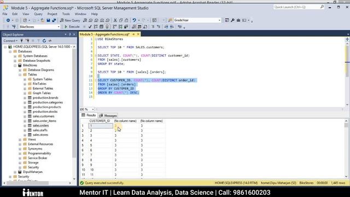Toggle Include Client Statistics

point(126,27)
